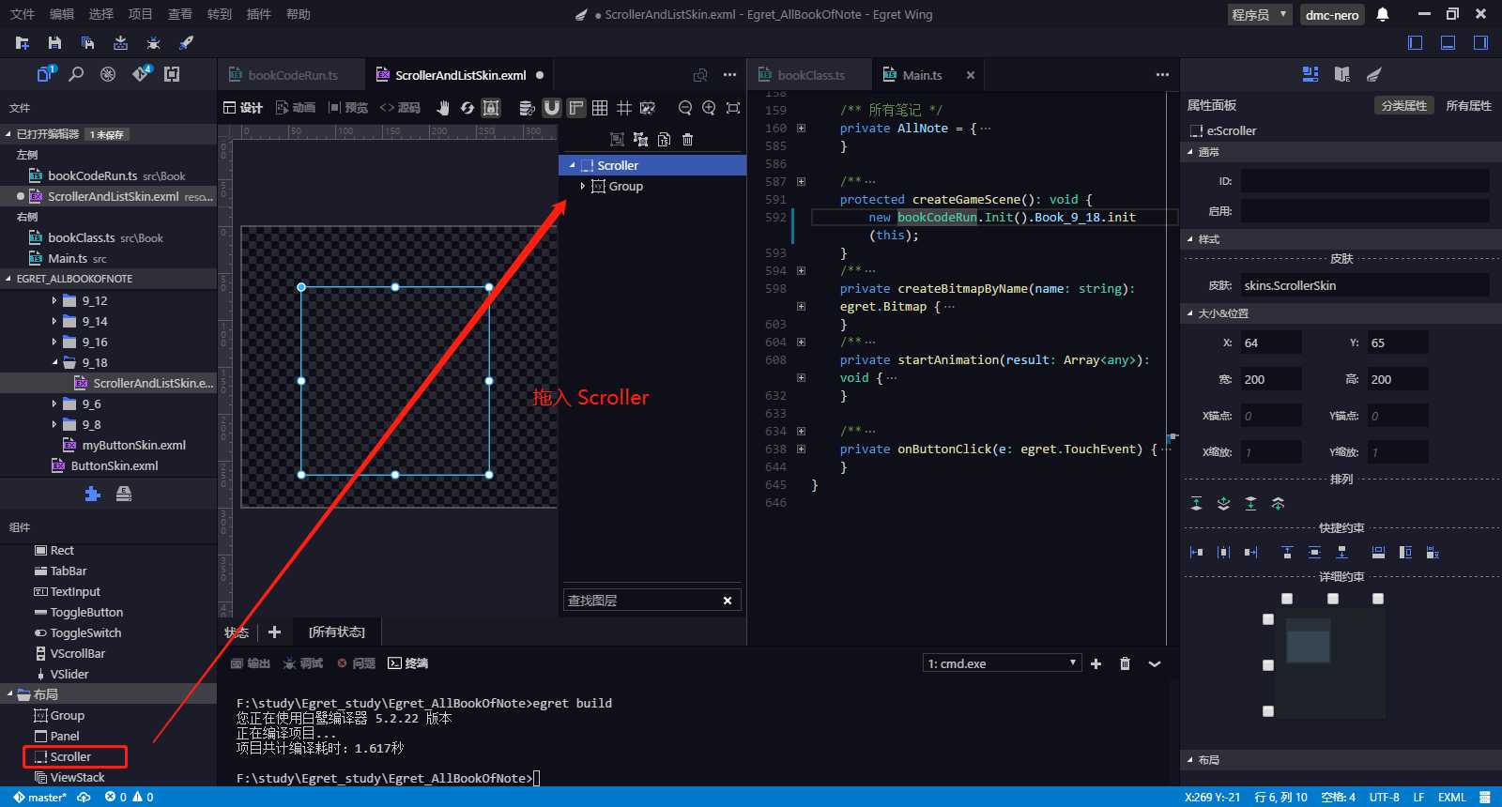This screenshot has height=807, width=1502.
Task: Clear the layer search box
Action: pyautogui.click(x=728, y=601)
